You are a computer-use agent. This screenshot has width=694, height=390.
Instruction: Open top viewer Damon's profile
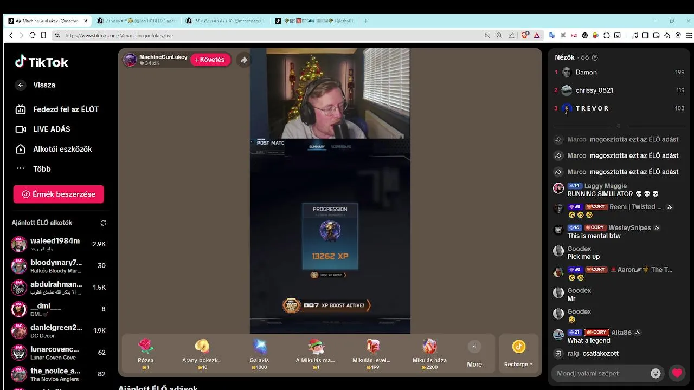pyautogui.click(x=586, y=72)
